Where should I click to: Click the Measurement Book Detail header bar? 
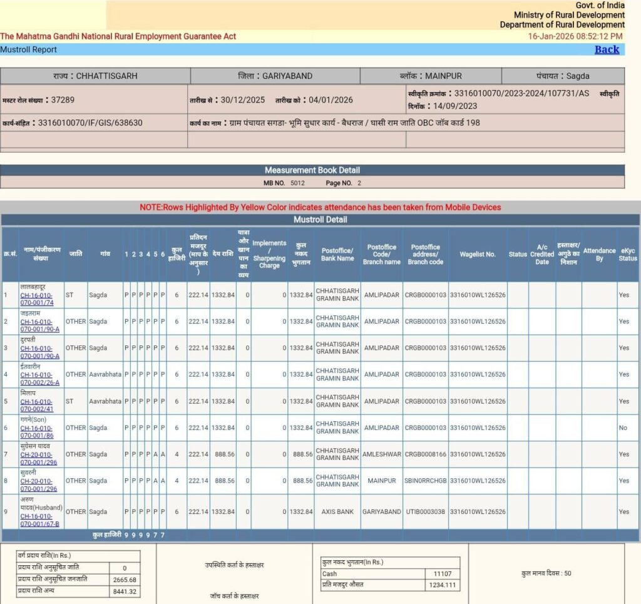tap(312, 170)
